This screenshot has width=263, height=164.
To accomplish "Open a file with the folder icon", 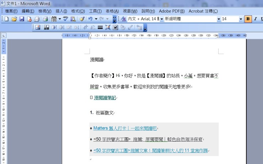I will click(x=15, y=19).
